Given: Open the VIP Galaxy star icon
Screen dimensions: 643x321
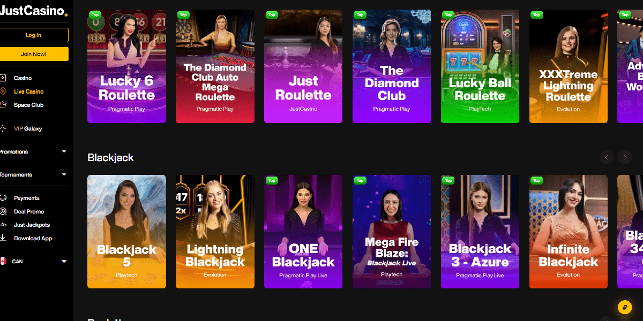Looking at the screenshot, I should (3, 128).
